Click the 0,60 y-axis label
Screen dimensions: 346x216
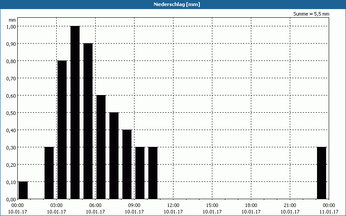(11, 95)
